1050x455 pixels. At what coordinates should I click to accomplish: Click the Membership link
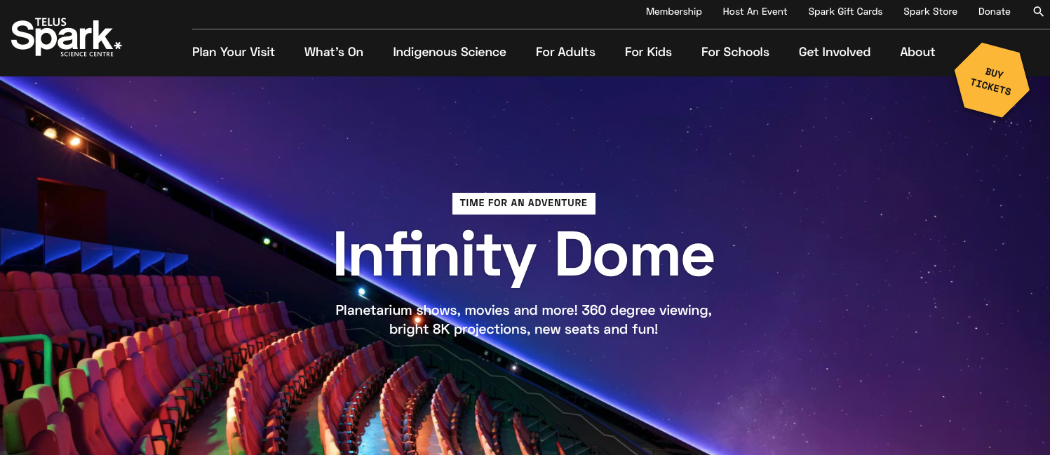[x=673, y=12]
